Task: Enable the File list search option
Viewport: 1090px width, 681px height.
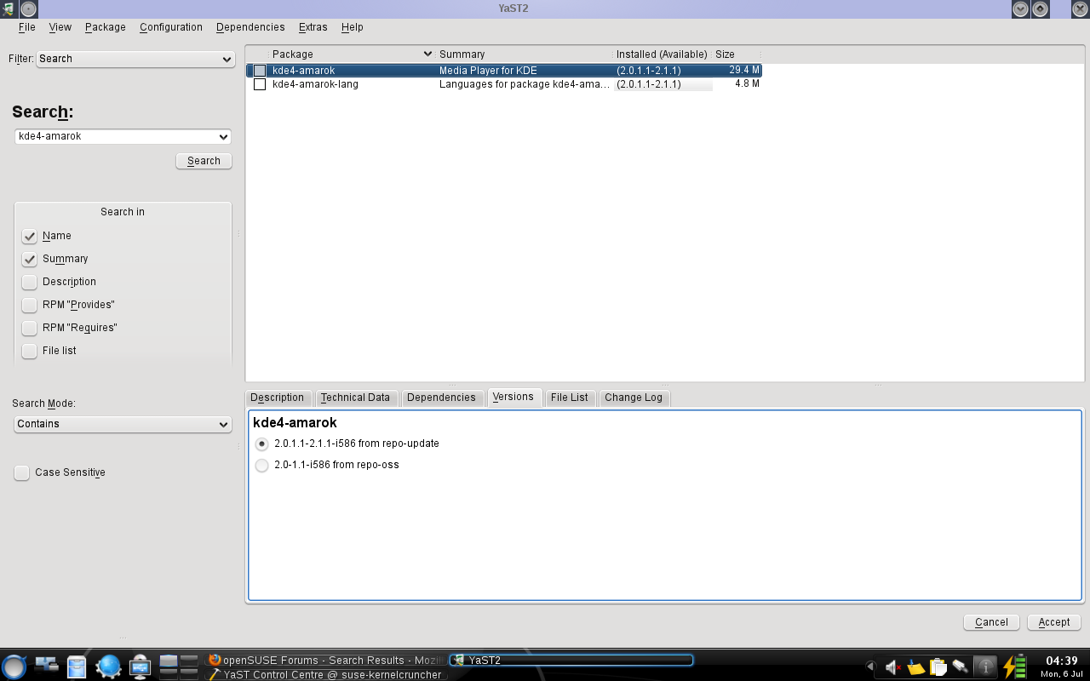Action: point(30,351)
